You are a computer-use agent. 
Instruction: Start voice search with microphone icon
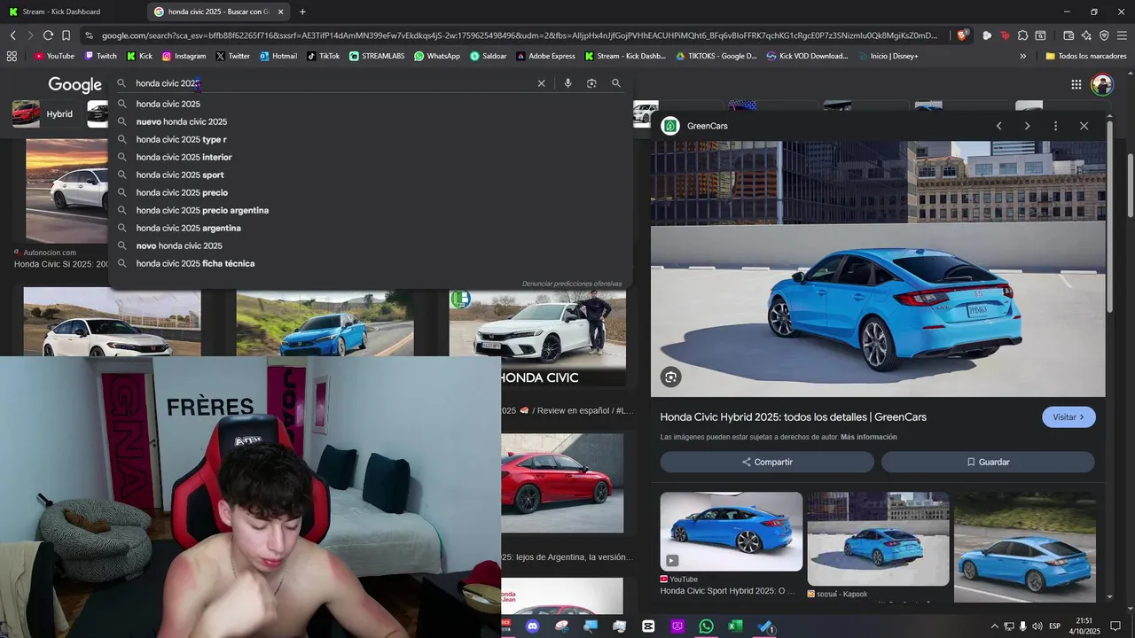tap(567, 83)
